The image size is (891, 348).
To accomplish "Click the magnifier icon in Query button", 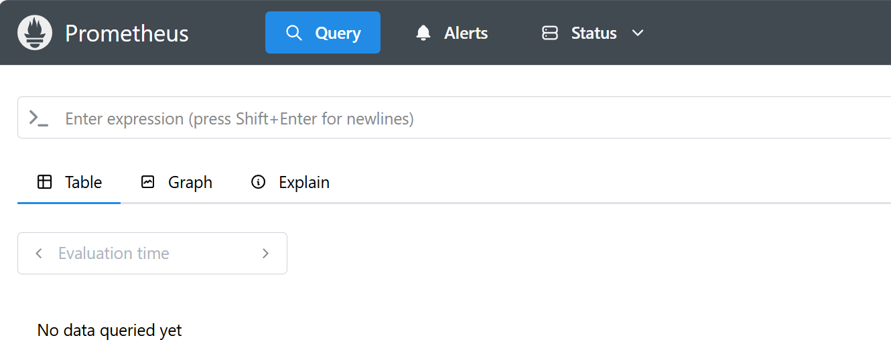I will click(x=293, y=33).
